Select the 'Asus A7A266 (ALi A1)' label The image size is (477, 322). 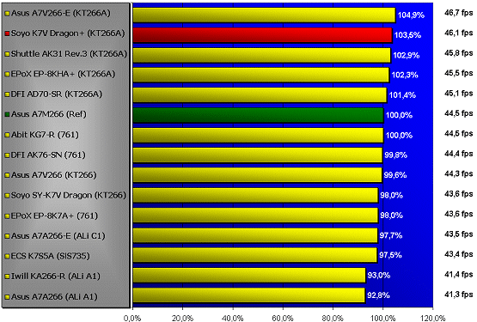pyautogui.click(x=54, y=296)
